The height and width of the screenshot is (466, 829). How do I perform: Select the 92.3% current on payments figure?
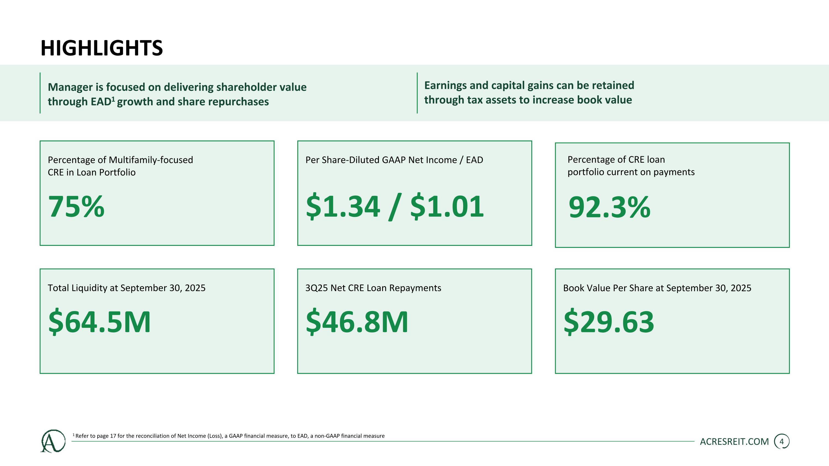click(609, 207)
